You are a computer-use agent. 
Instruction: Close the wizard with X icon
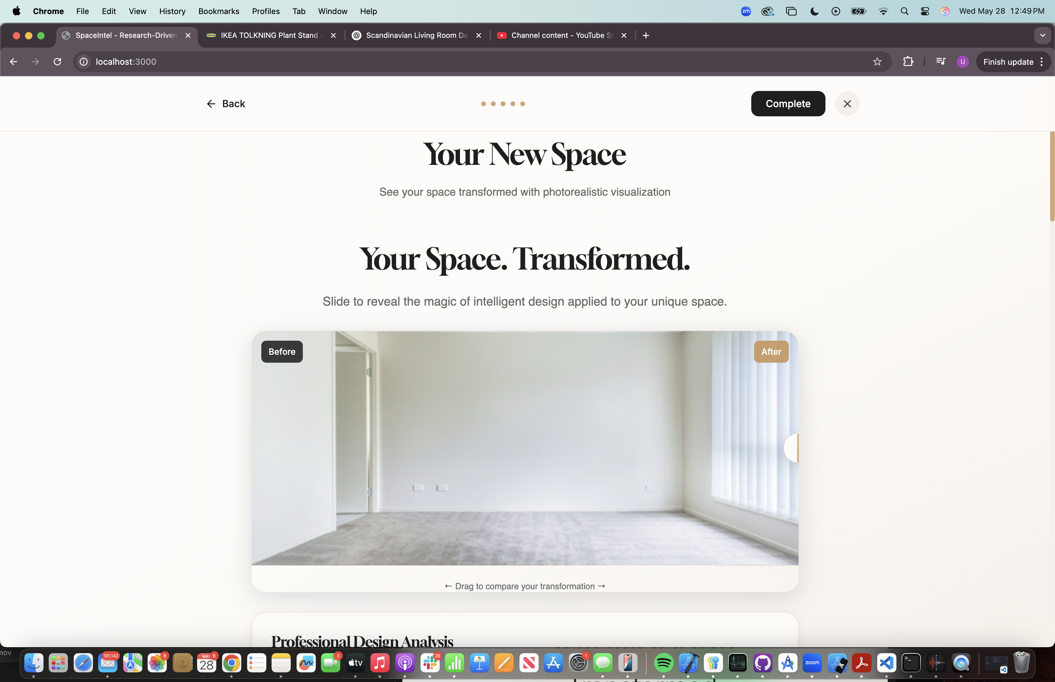tap(847, 103)
